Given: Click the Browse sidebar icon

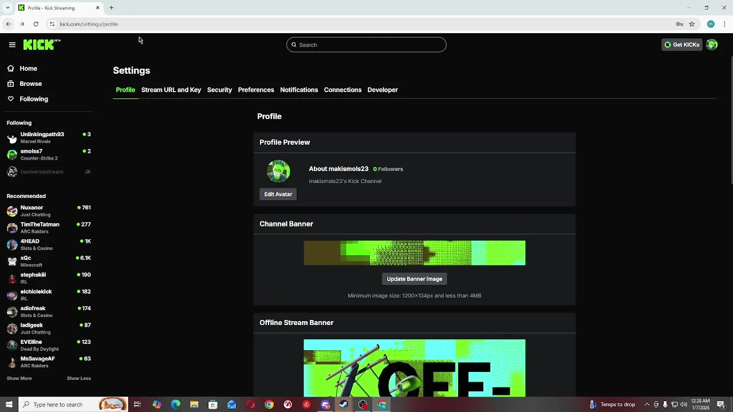Looking at the screenshot, I should click(x=11, y=84).
